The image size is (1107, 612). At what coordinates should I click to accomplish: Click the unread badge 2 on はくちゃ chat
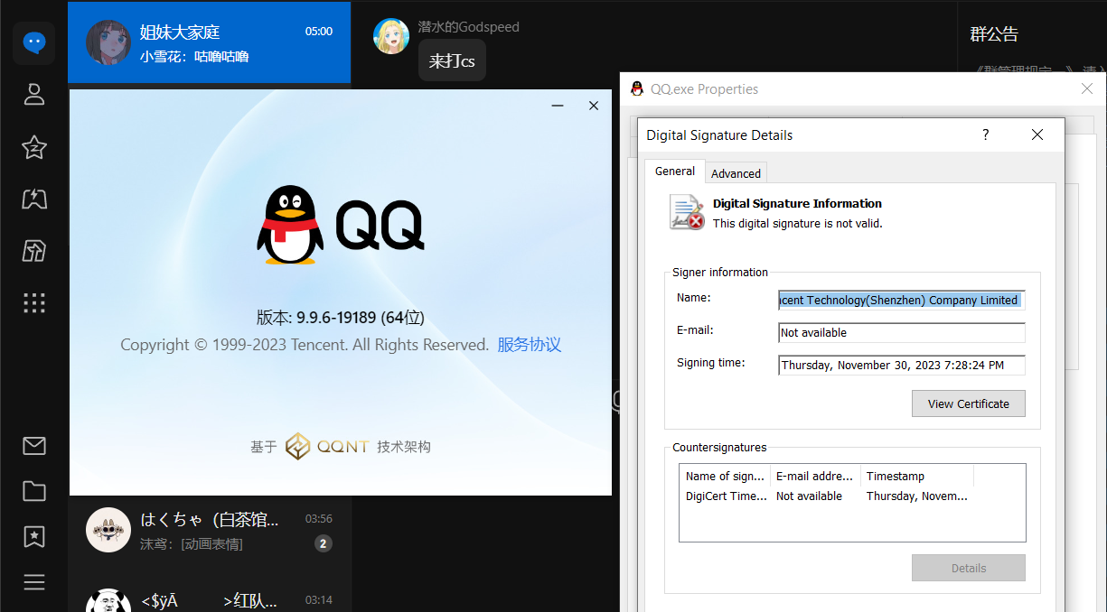324,543
